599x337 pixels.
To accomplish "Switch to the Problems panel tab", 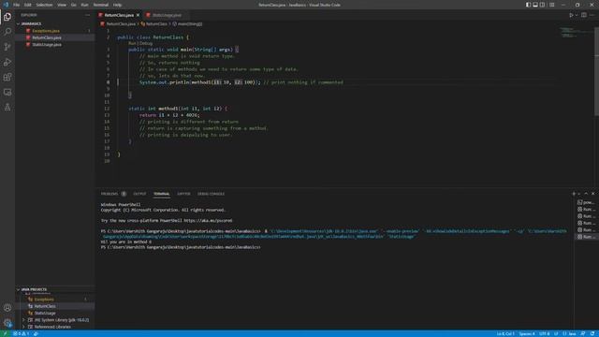I will click(x=113, y=194).
